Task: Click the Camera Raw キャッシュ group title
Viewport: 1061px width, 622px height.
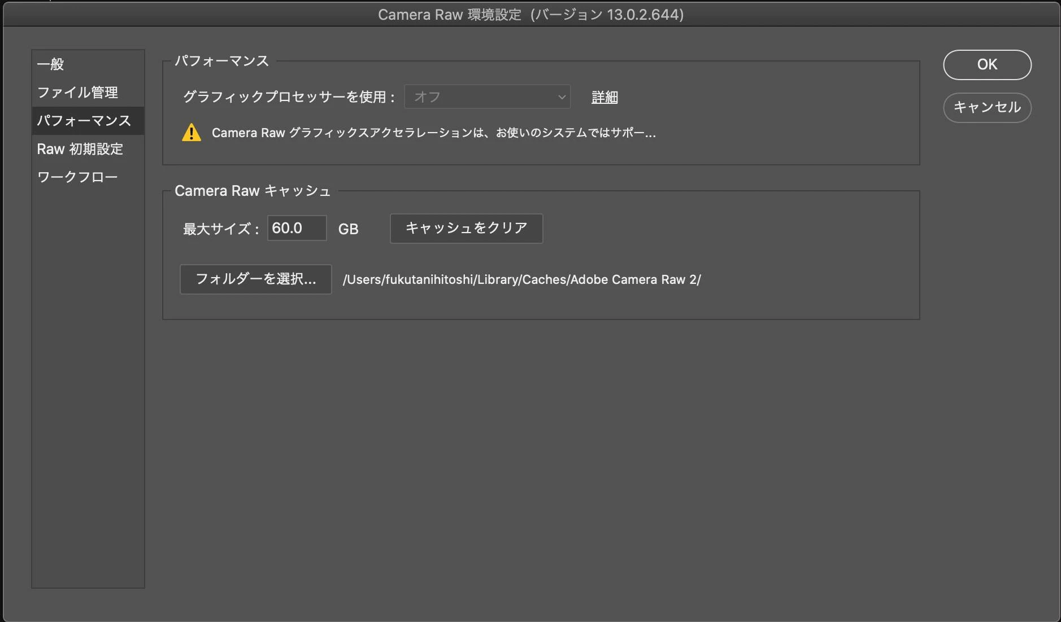Action: (252, 191)
